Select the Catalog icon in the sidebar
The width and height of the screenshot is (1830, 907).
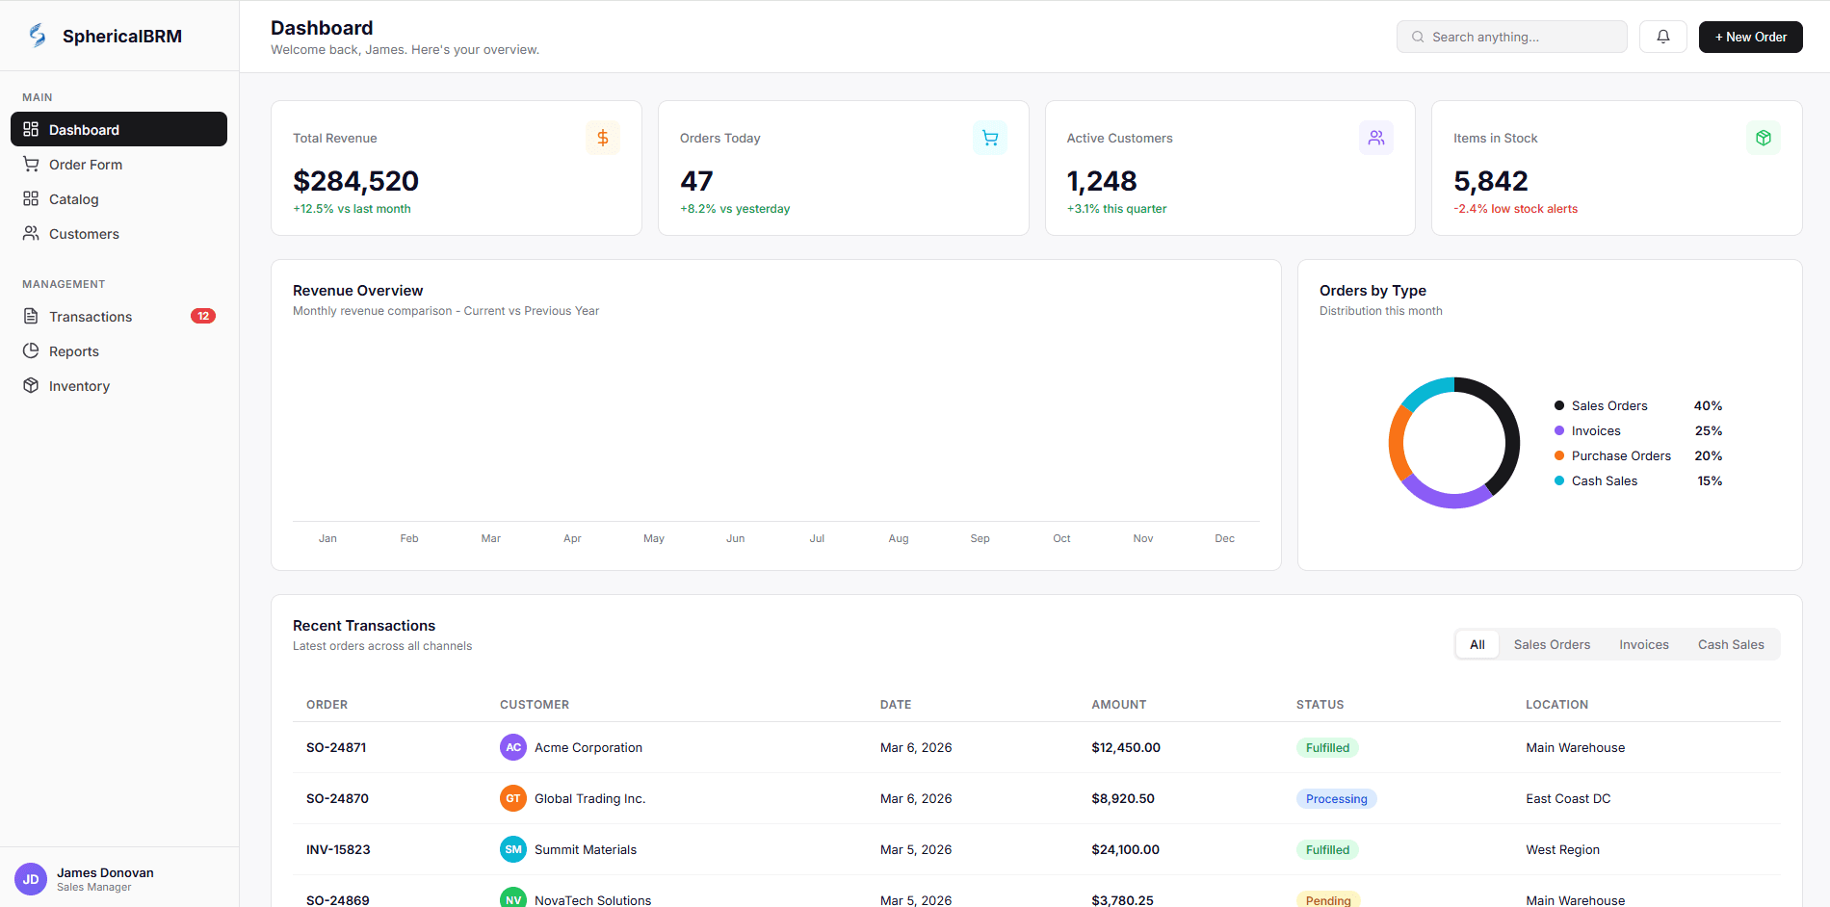click(x=32, y=198)
